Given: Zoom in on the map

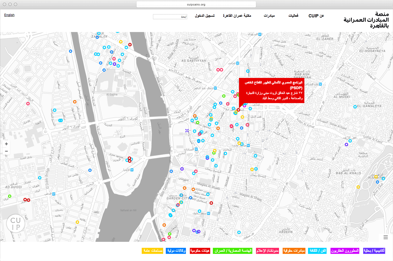Looking at the screenshot, I should click(6, 144).
